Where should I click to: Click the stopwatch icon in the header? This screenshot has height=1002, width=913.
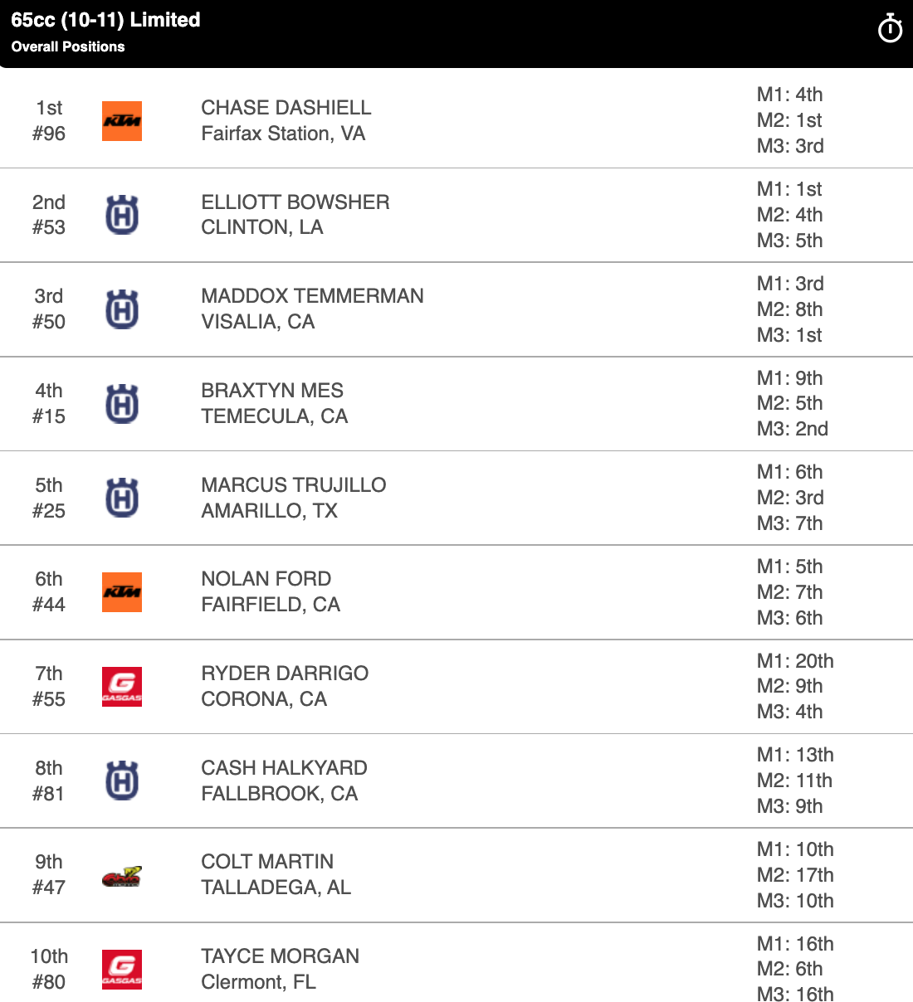pos(890,29)
